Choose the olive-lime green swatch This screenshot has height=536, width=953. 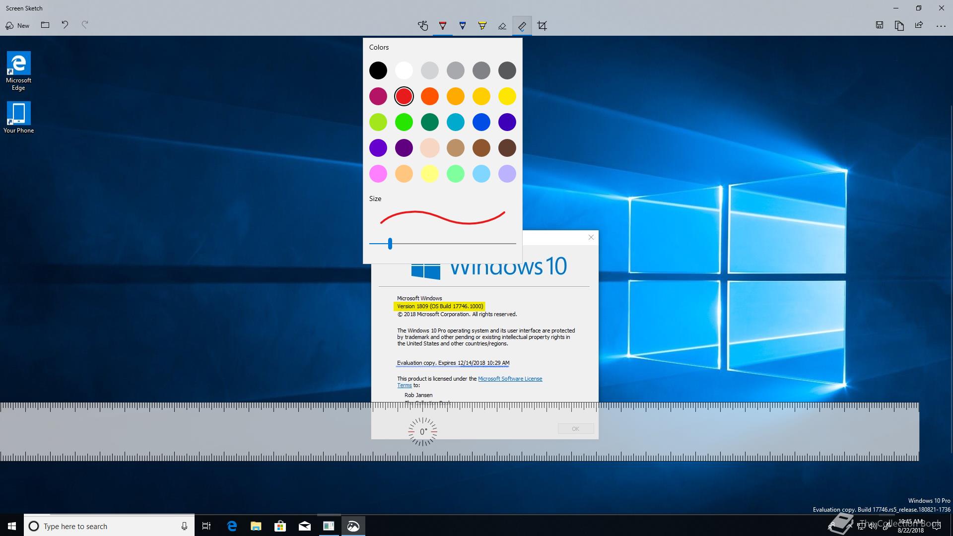[x=378, y=122]
